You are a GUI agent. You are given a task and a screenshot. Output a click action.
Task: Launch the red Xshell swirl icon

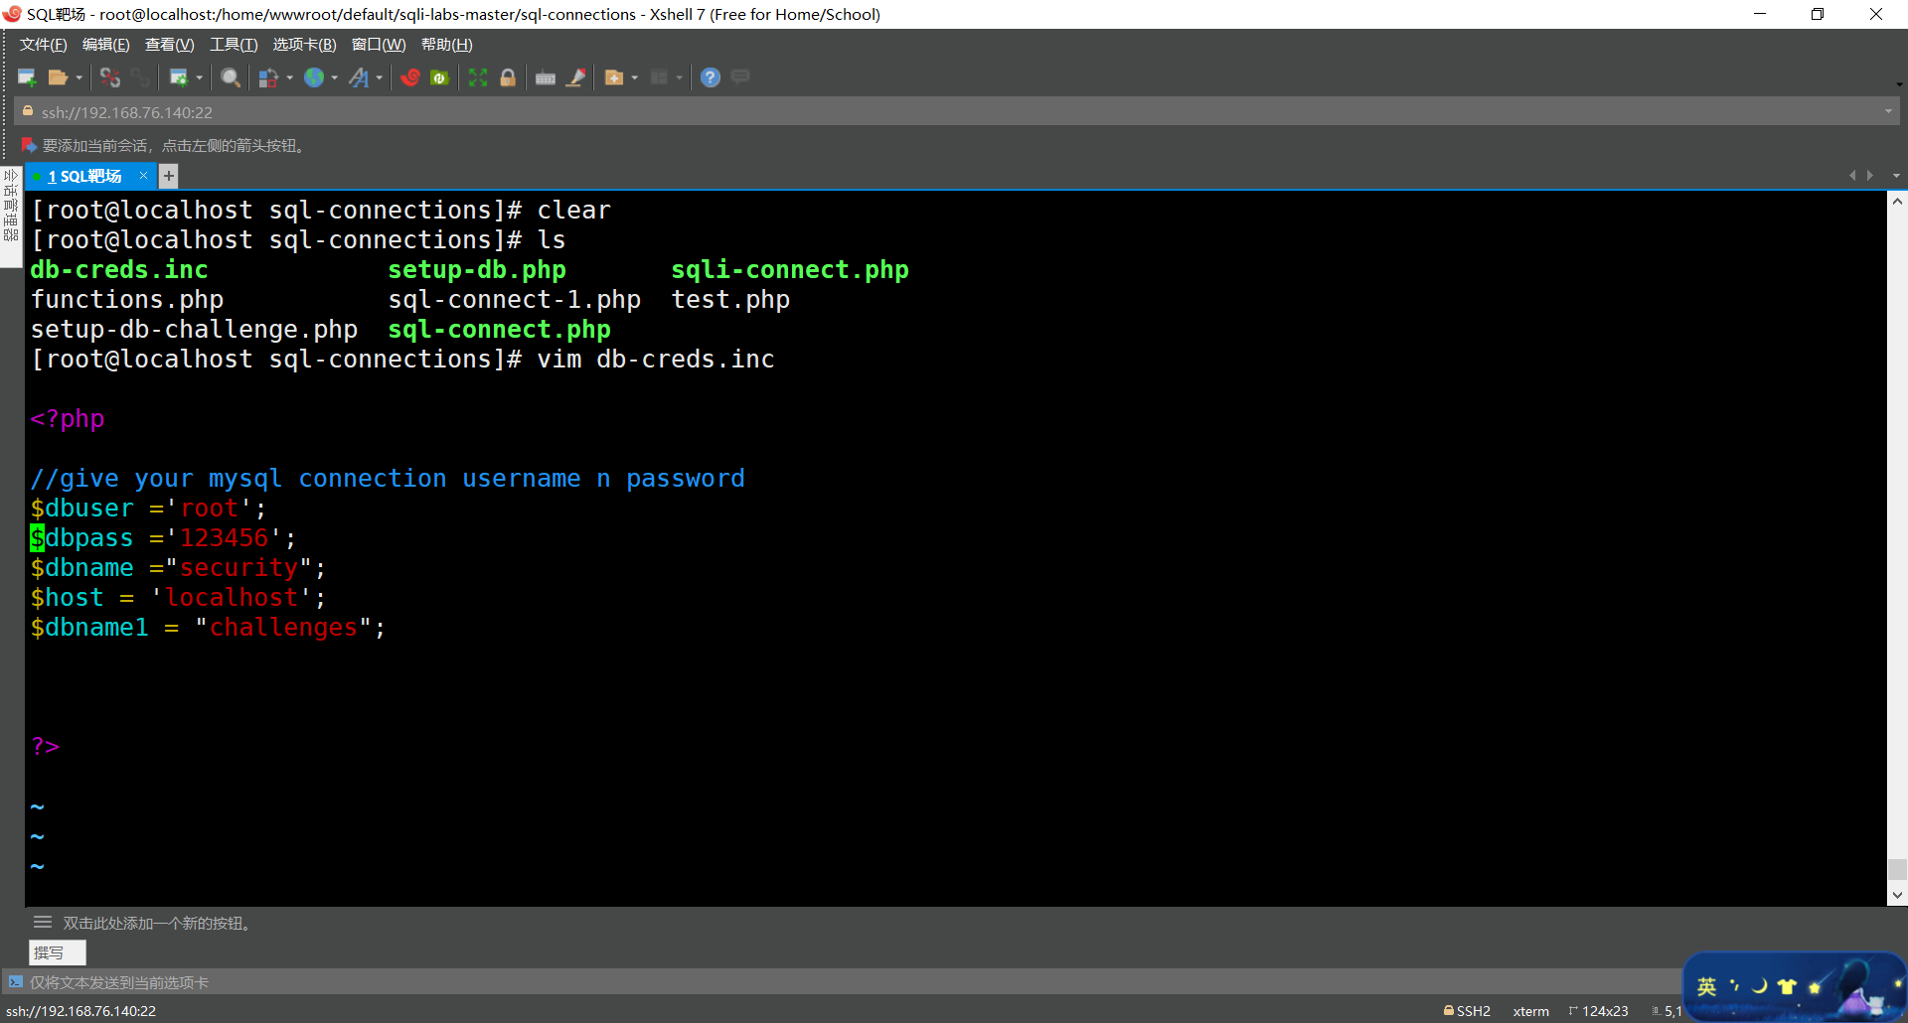click(410, 77)
